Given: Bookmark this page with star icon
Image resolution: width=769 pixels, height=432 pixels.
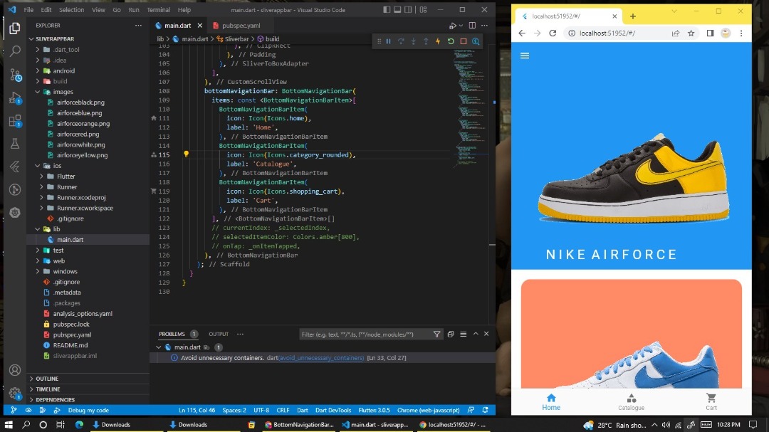Looking at the screenshot, I should tap(691, 33).
